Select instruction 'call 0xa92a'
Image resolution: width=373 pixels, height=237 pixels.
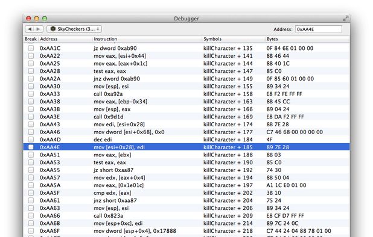[x=108, y=94]
